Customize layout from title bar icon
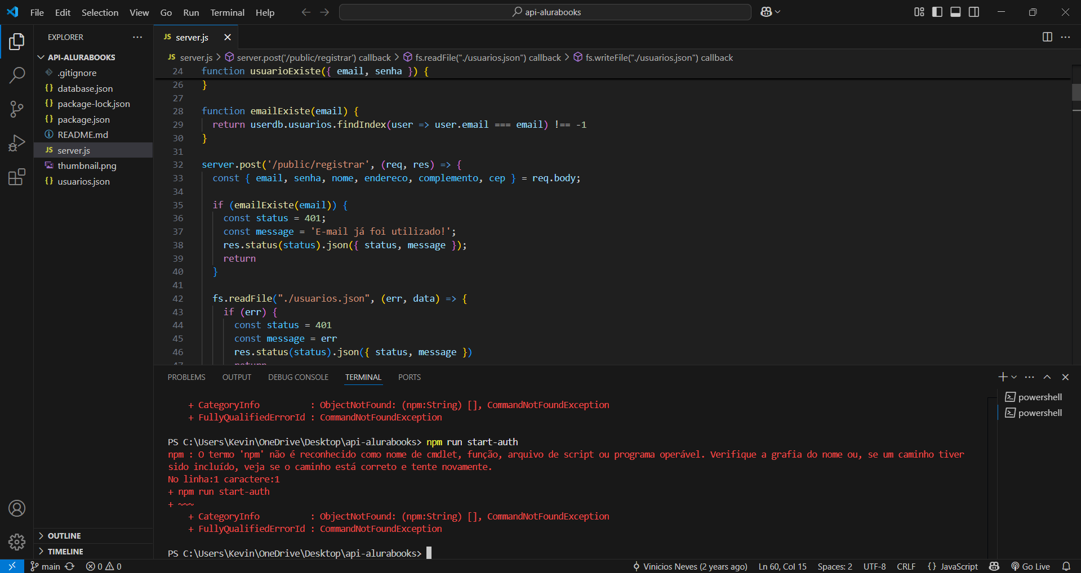This screenshot has height=573, width=1081. [919, 12]
